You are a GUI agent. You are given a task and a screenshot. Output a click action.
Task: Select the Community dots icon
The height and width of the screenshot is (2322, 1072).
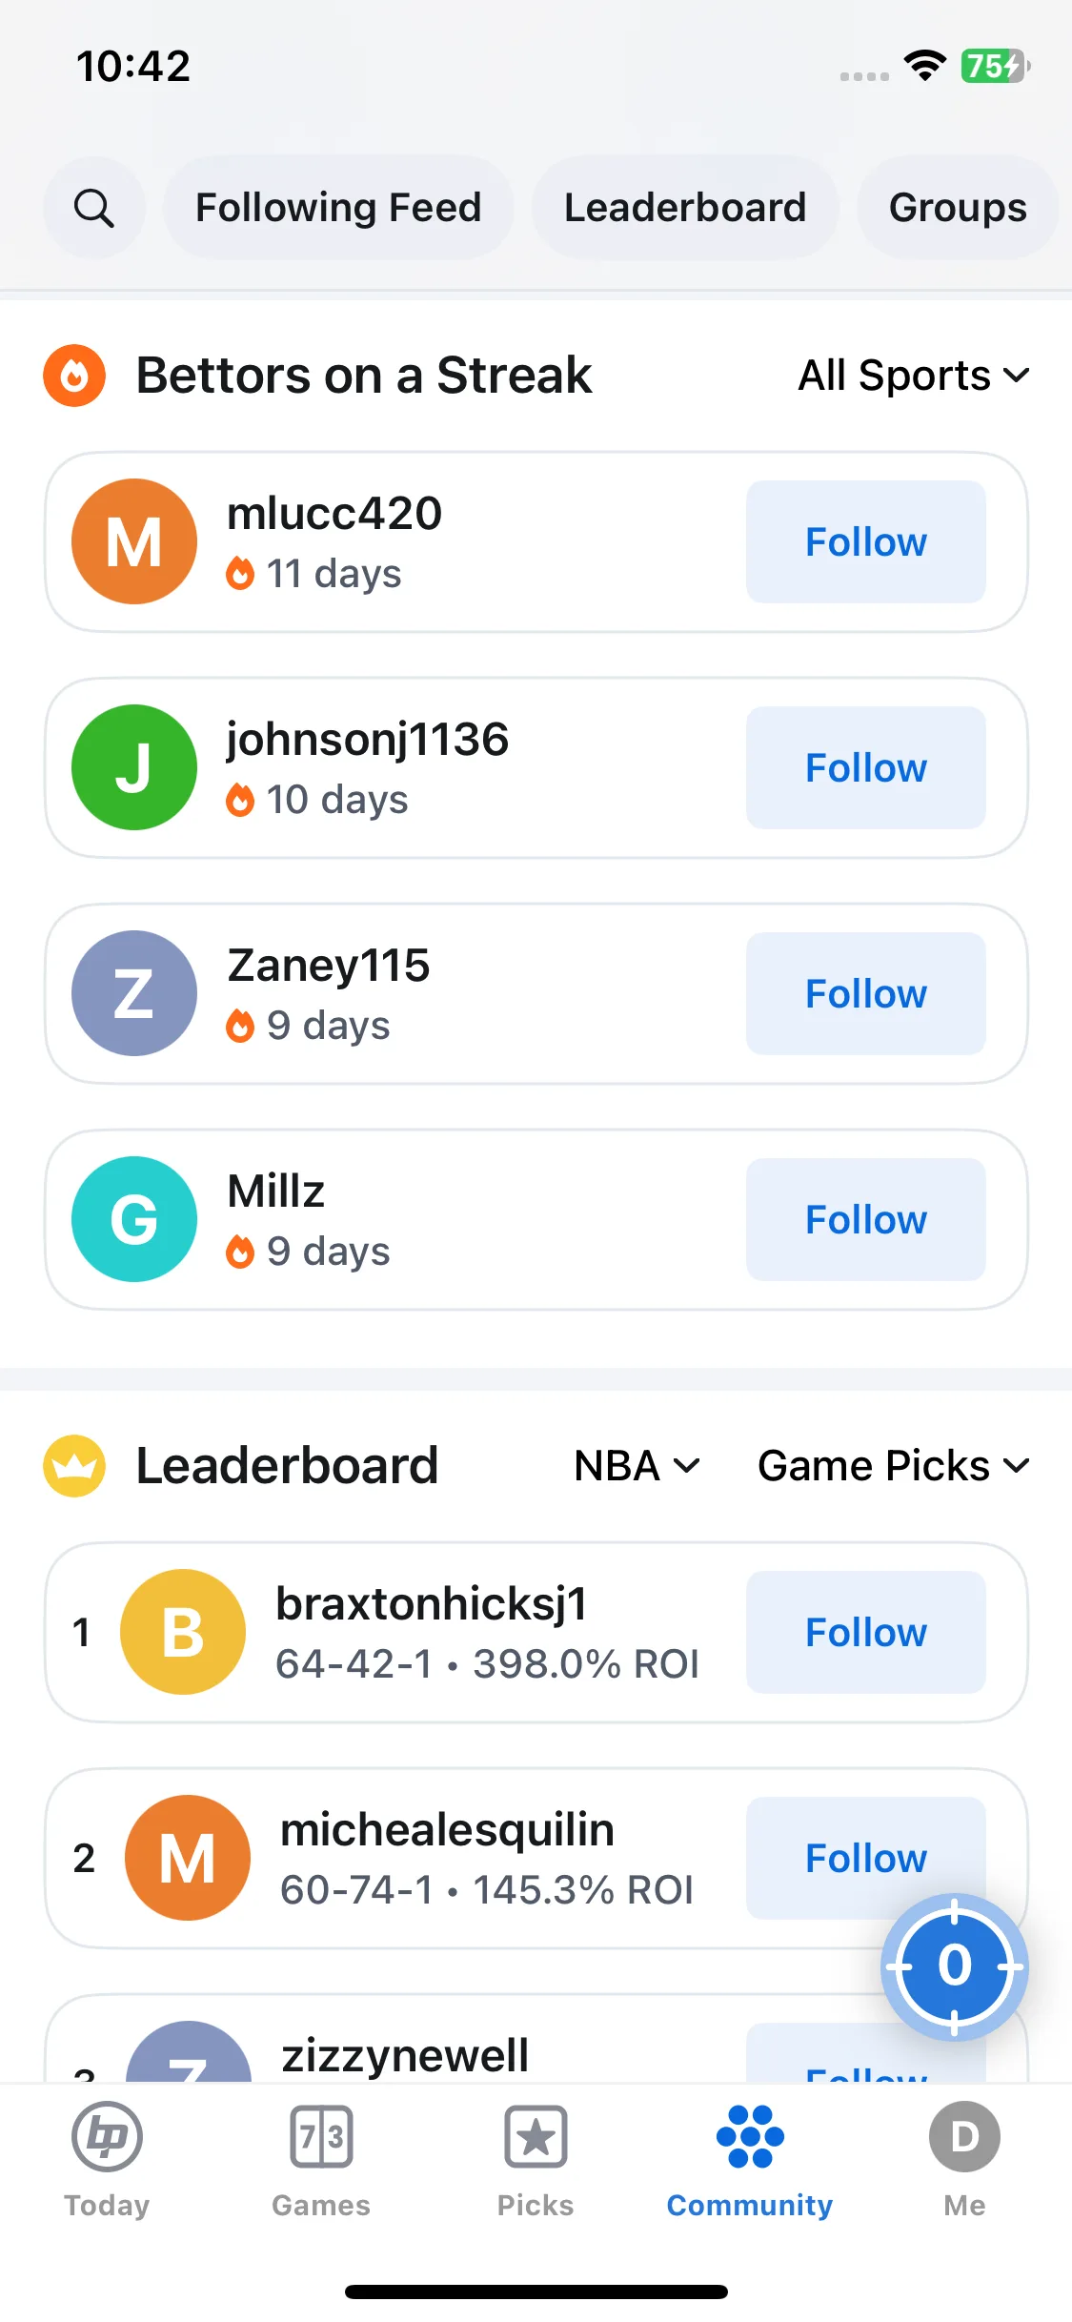pos(750,2137)
